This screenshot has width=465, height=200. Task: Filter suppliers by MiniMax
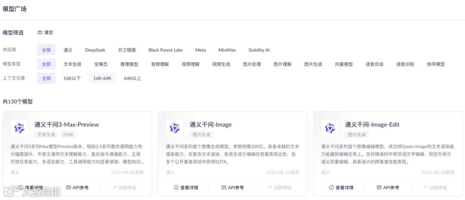[227, 50]
